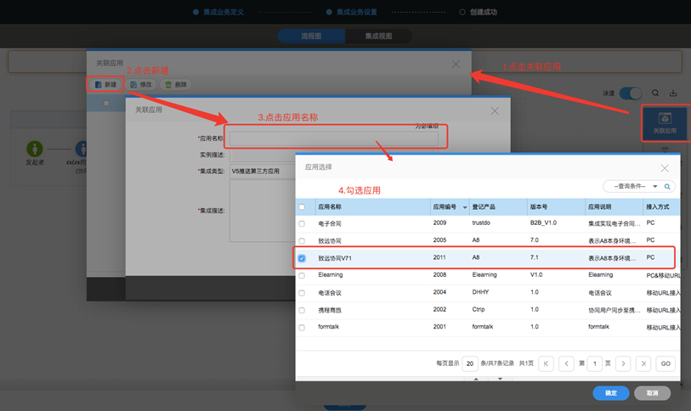
Task: Click the 确定 confirm button
Action: [x=611, y=393]
